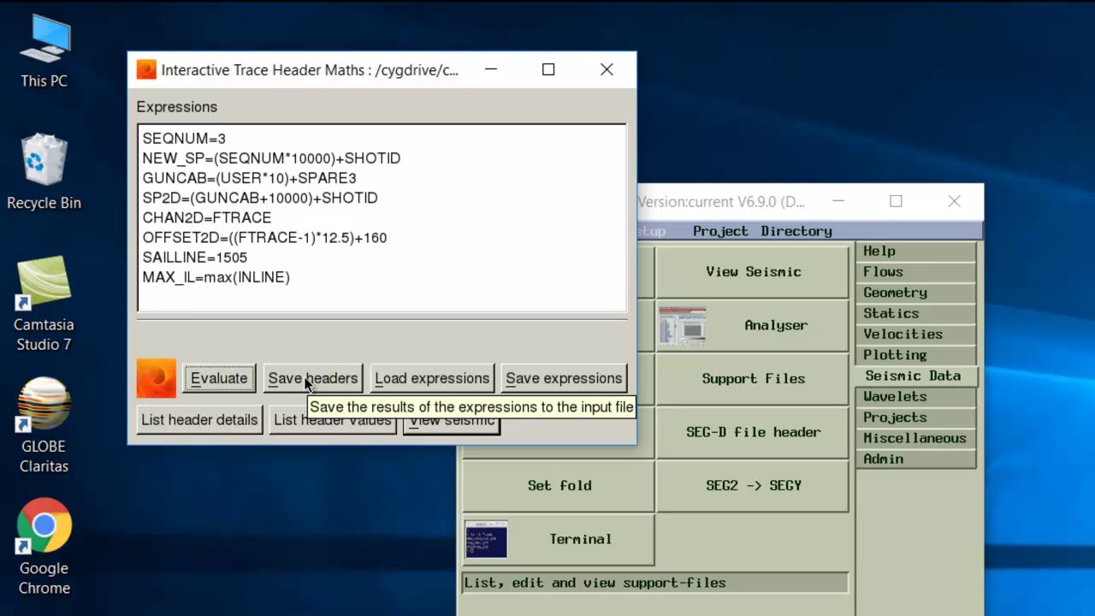
Task: Click the Project Directory menu item
Action: pyautogui.click(x=762, y=231)
